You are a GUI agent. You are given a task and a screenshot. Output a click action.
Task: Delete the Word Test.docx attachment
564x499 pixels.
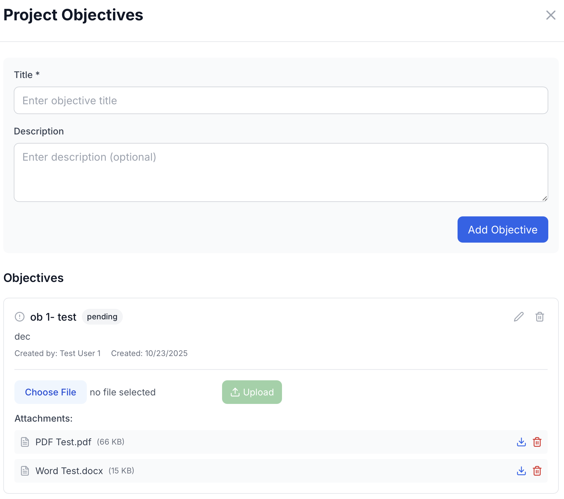(x=537, y=471)
